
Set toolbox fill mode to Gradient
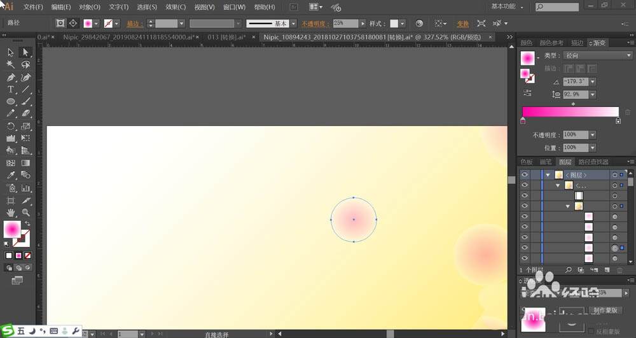(18, 256)
